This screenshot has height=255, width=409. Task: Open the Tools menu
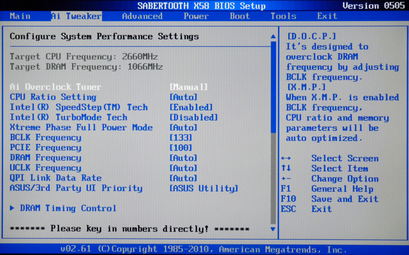click(283, 16)
